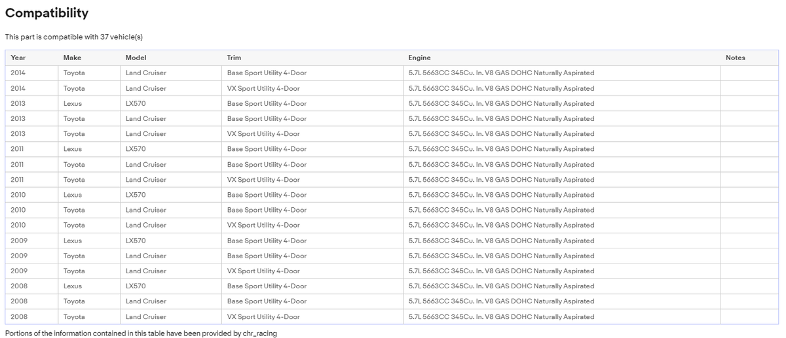Click the chr_racing table information footer note

141,333
